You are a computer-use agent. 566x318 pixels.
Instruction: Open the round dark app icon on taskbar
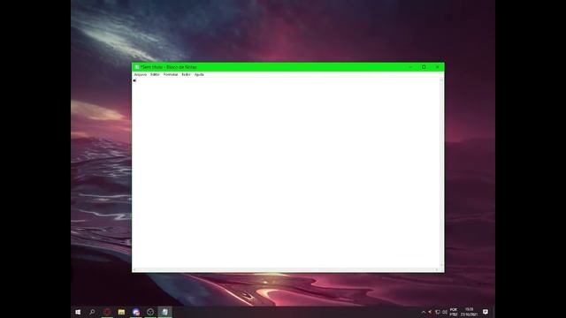coord(150,312)
